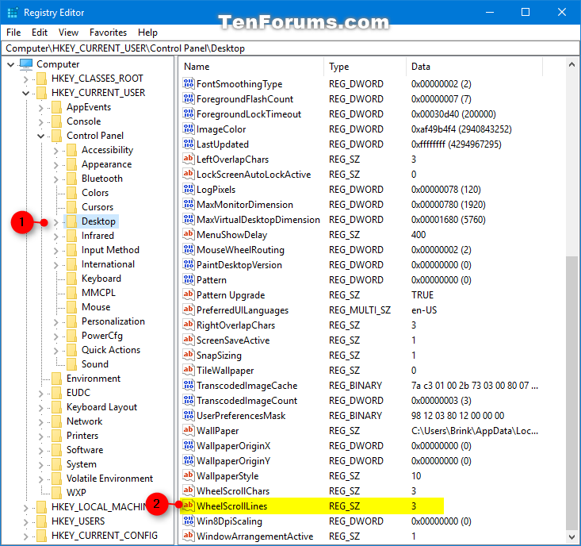The height and width of the screenshot is (546, 581).
Task: Expand HKEY_CLASSES_ROOT key
Action: click(25, 79)
